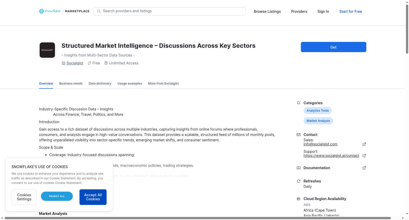The image size is (409, 220).
Task: Click the 'Daily' refresh value
Action: click(x=308, y=187)
